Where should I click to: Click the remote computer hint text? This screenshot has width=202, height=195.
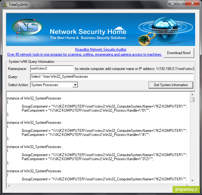pos(134,69)
